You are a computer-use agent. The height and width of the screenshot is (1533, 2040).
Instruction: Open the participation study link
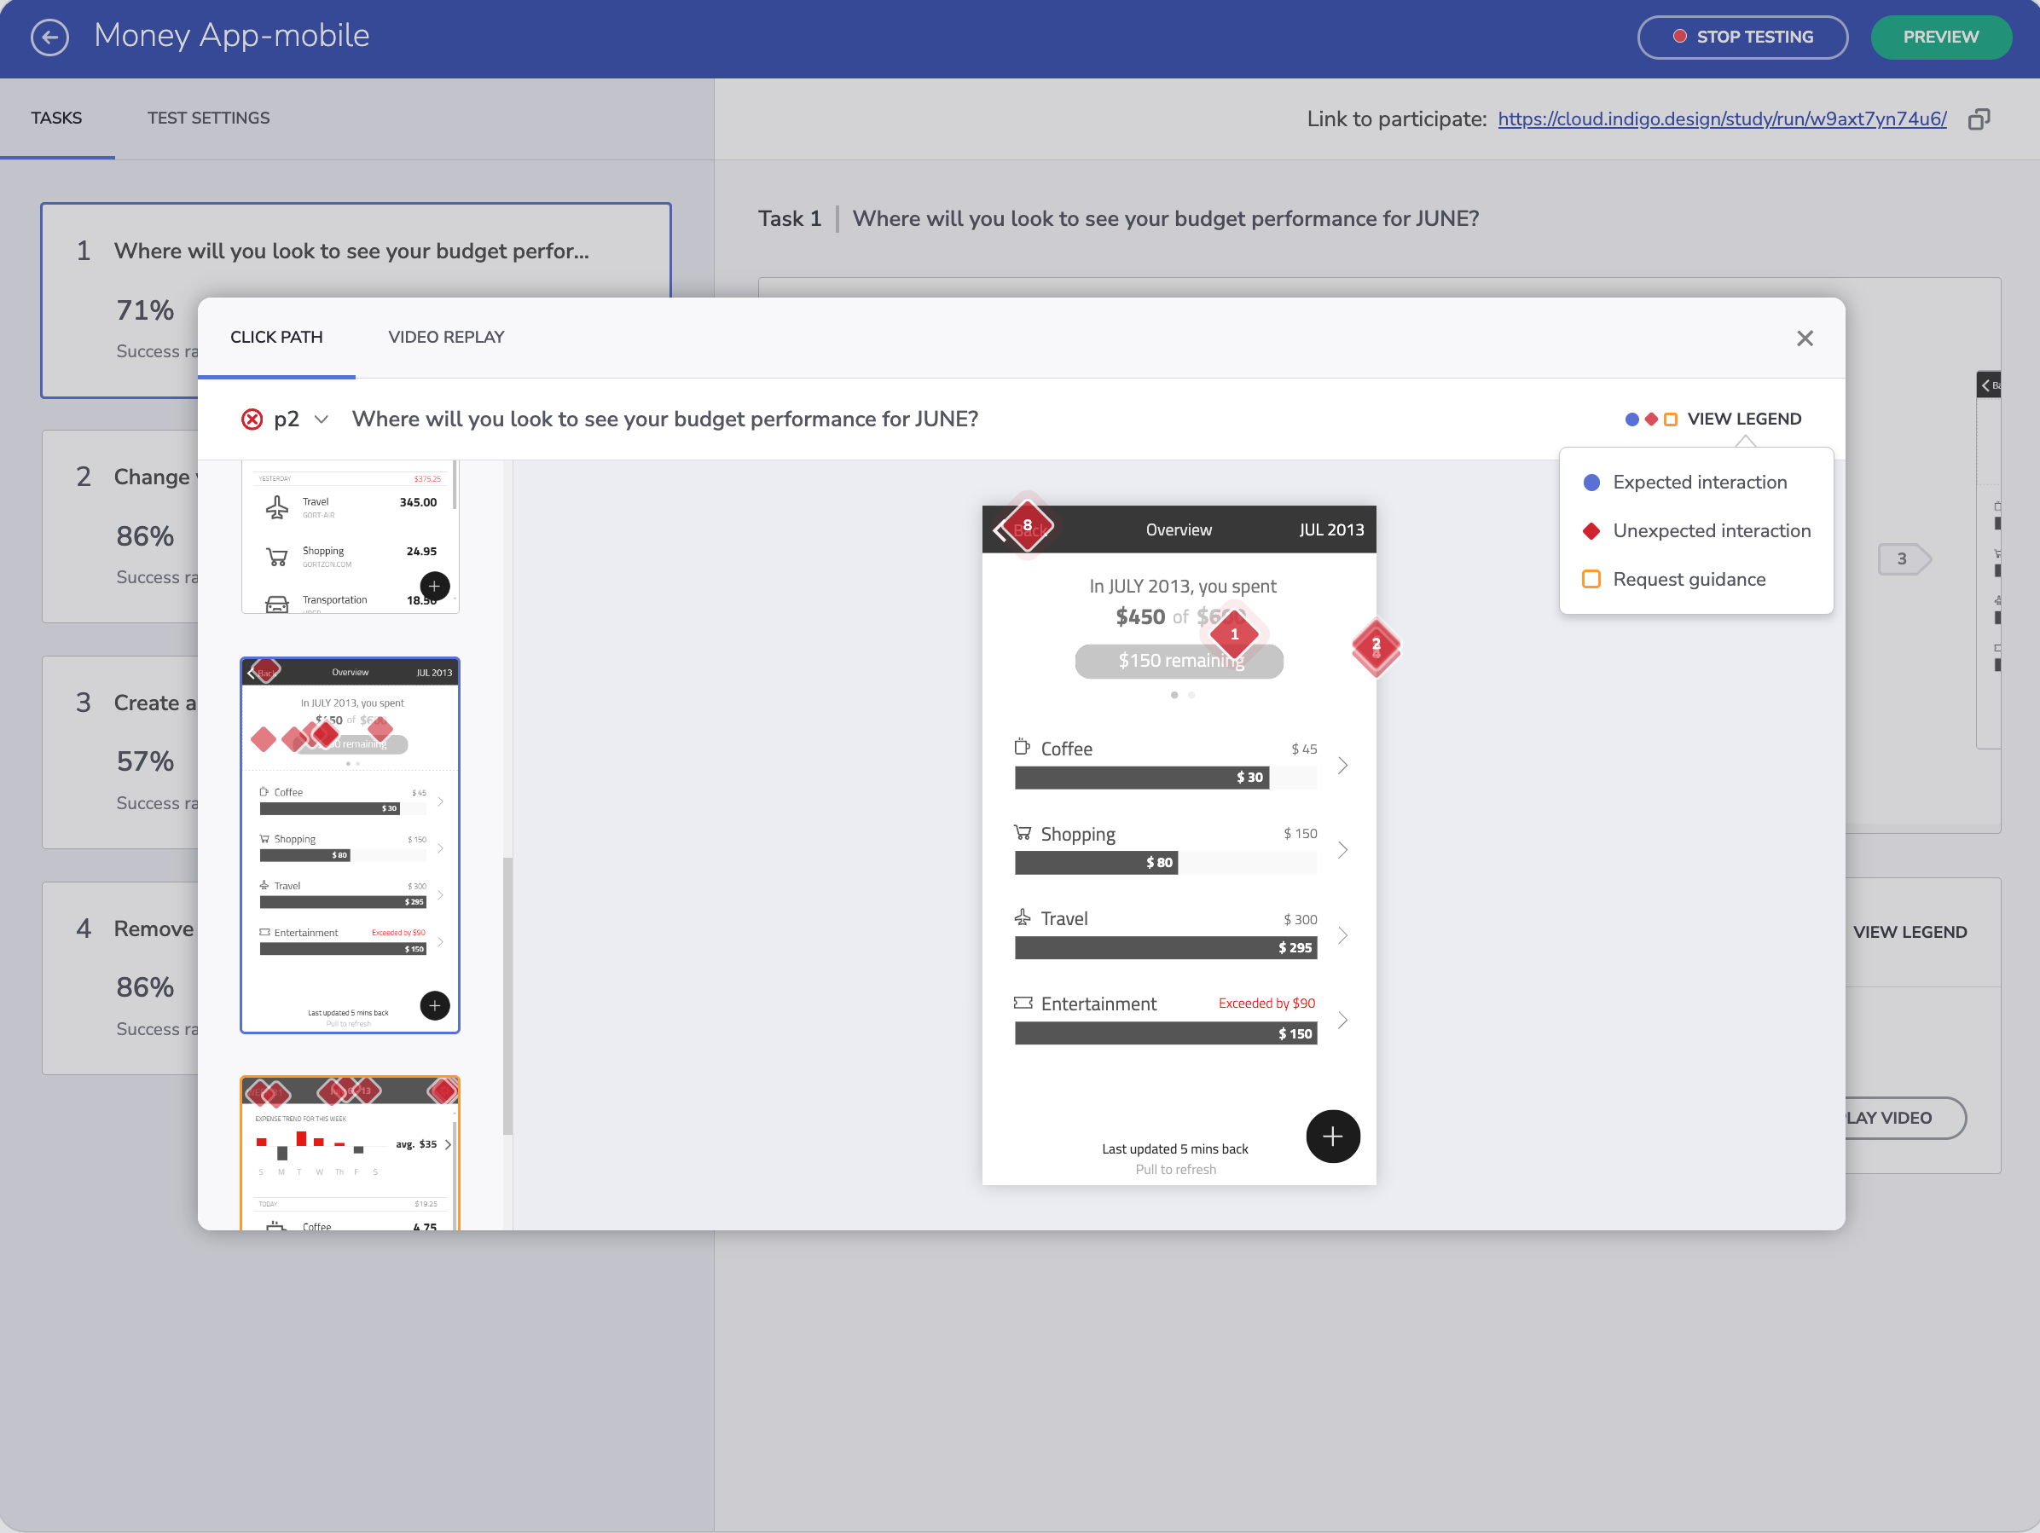coord(1721,119)
